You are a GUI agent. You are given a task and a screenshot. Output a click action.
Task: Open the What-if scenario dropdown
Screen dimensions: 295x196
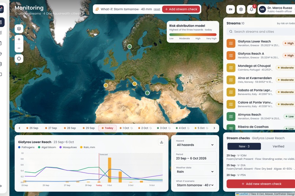[195, 184]
